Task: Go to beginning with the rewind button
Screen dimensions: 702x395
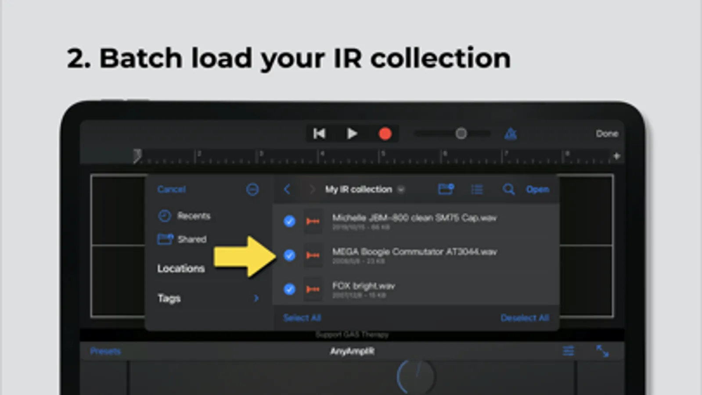Action: [319, 133]
